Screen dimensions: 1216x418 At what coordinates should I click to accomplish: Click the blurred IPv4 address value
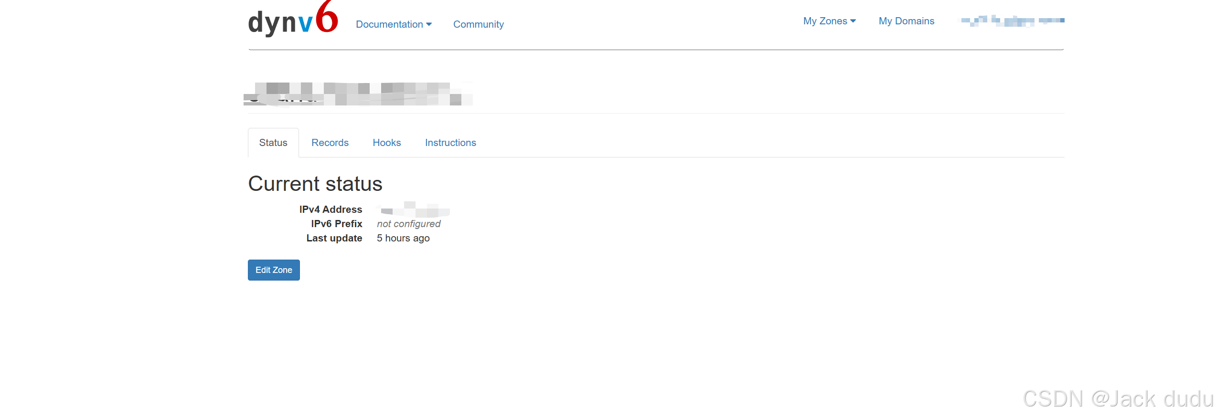click(413, 209)
